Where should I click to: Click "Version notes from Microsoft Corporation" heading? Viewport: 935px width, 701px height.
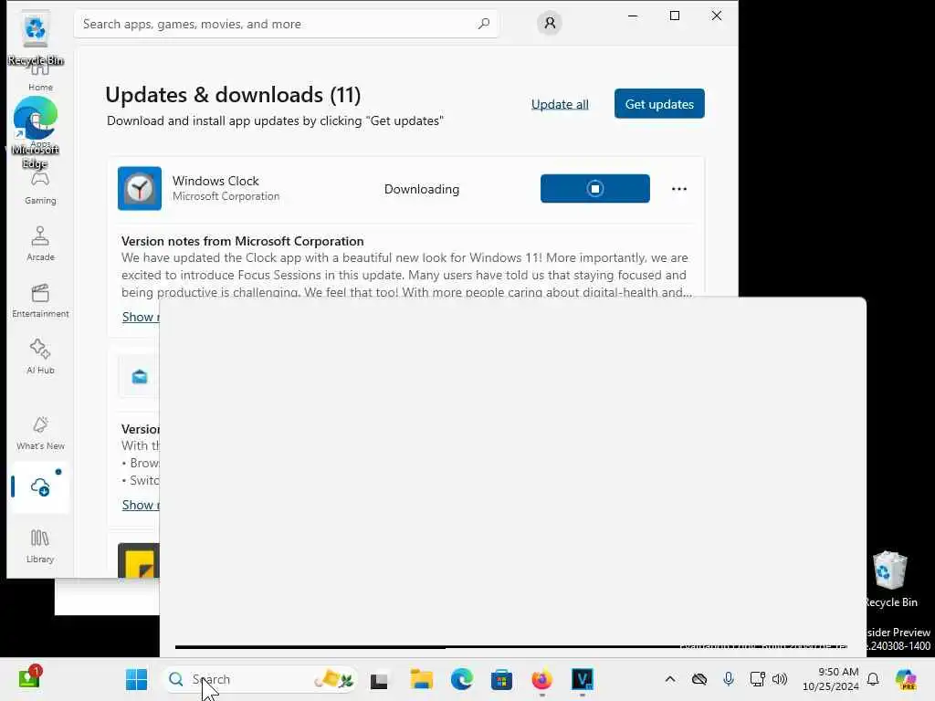[x=243, y=241]
